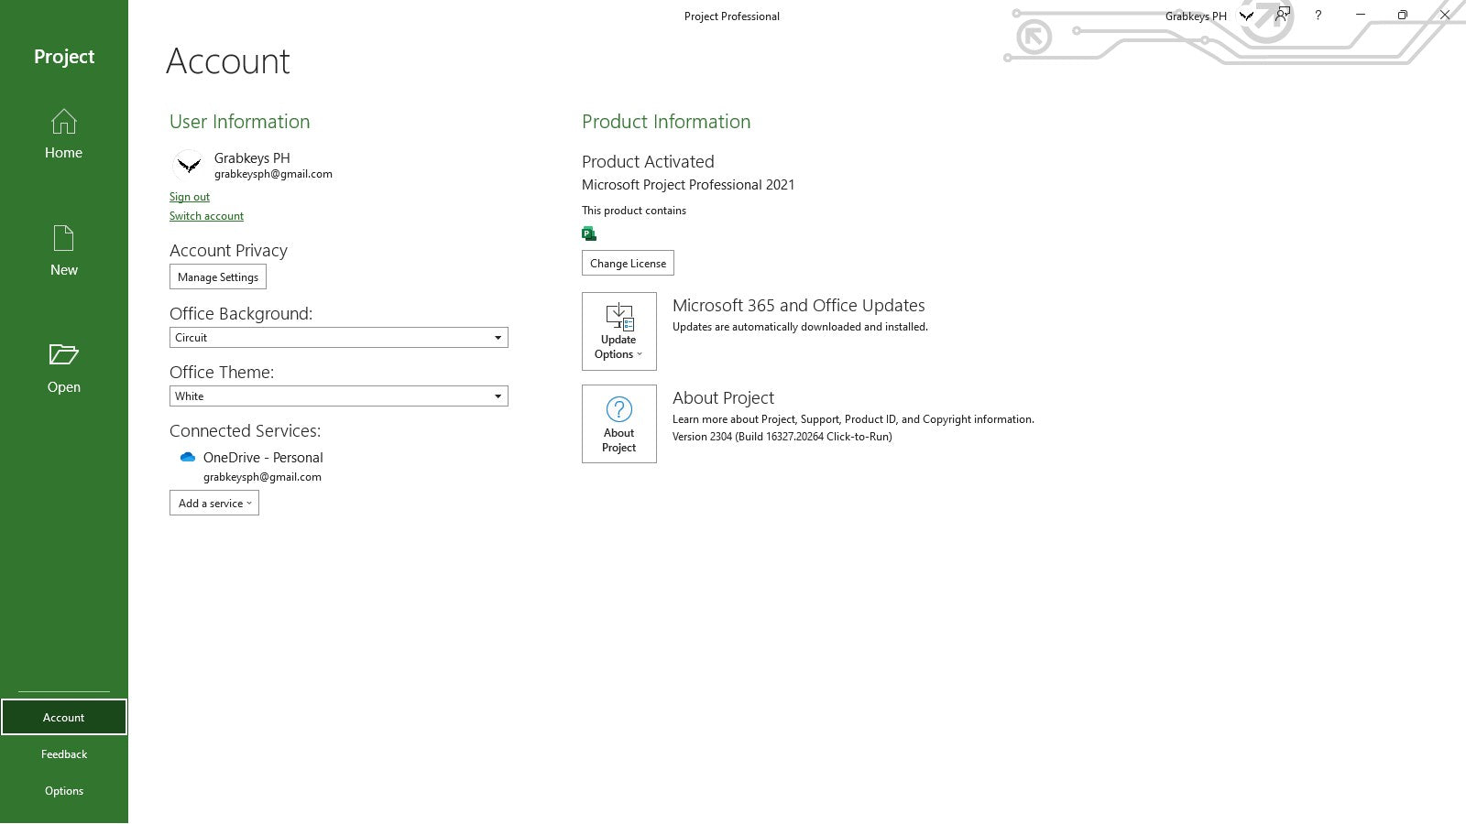Open Options in the sidebar

63,790
